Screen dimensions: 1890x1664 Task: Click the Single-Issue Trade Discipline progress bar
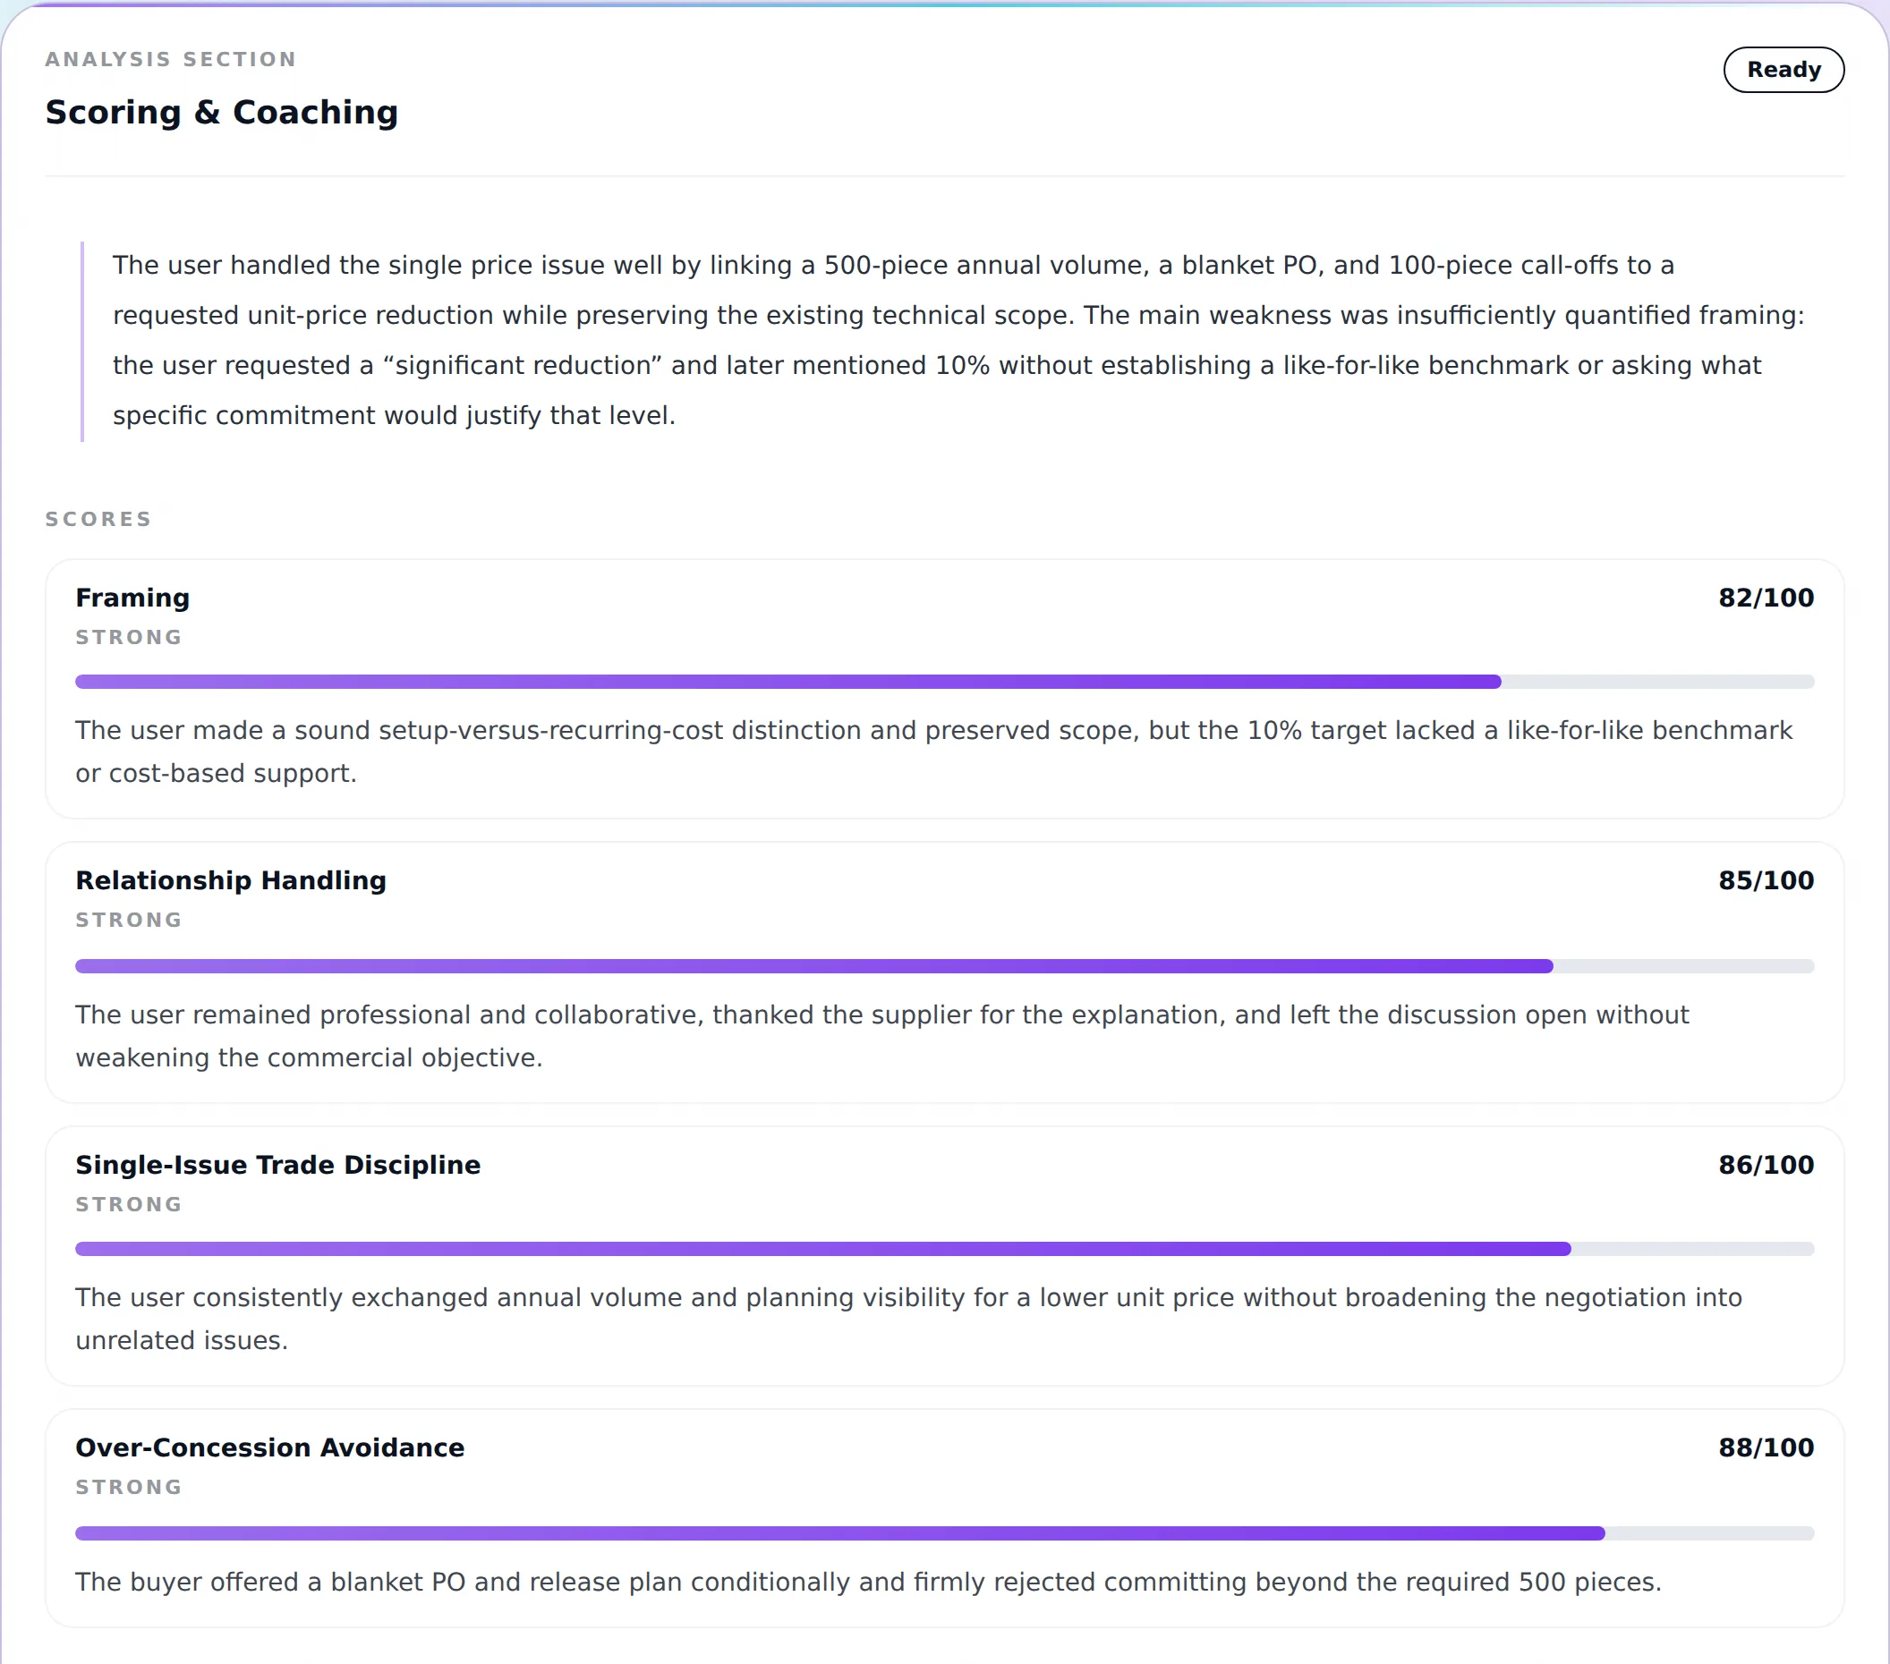click(x=944, y=1249)
